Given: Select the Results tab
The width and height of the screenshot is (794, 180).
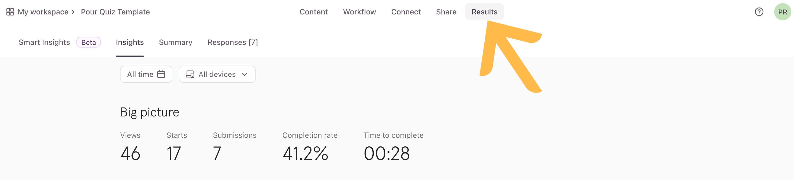Looking at the screenshot, I should coord(484,12).
